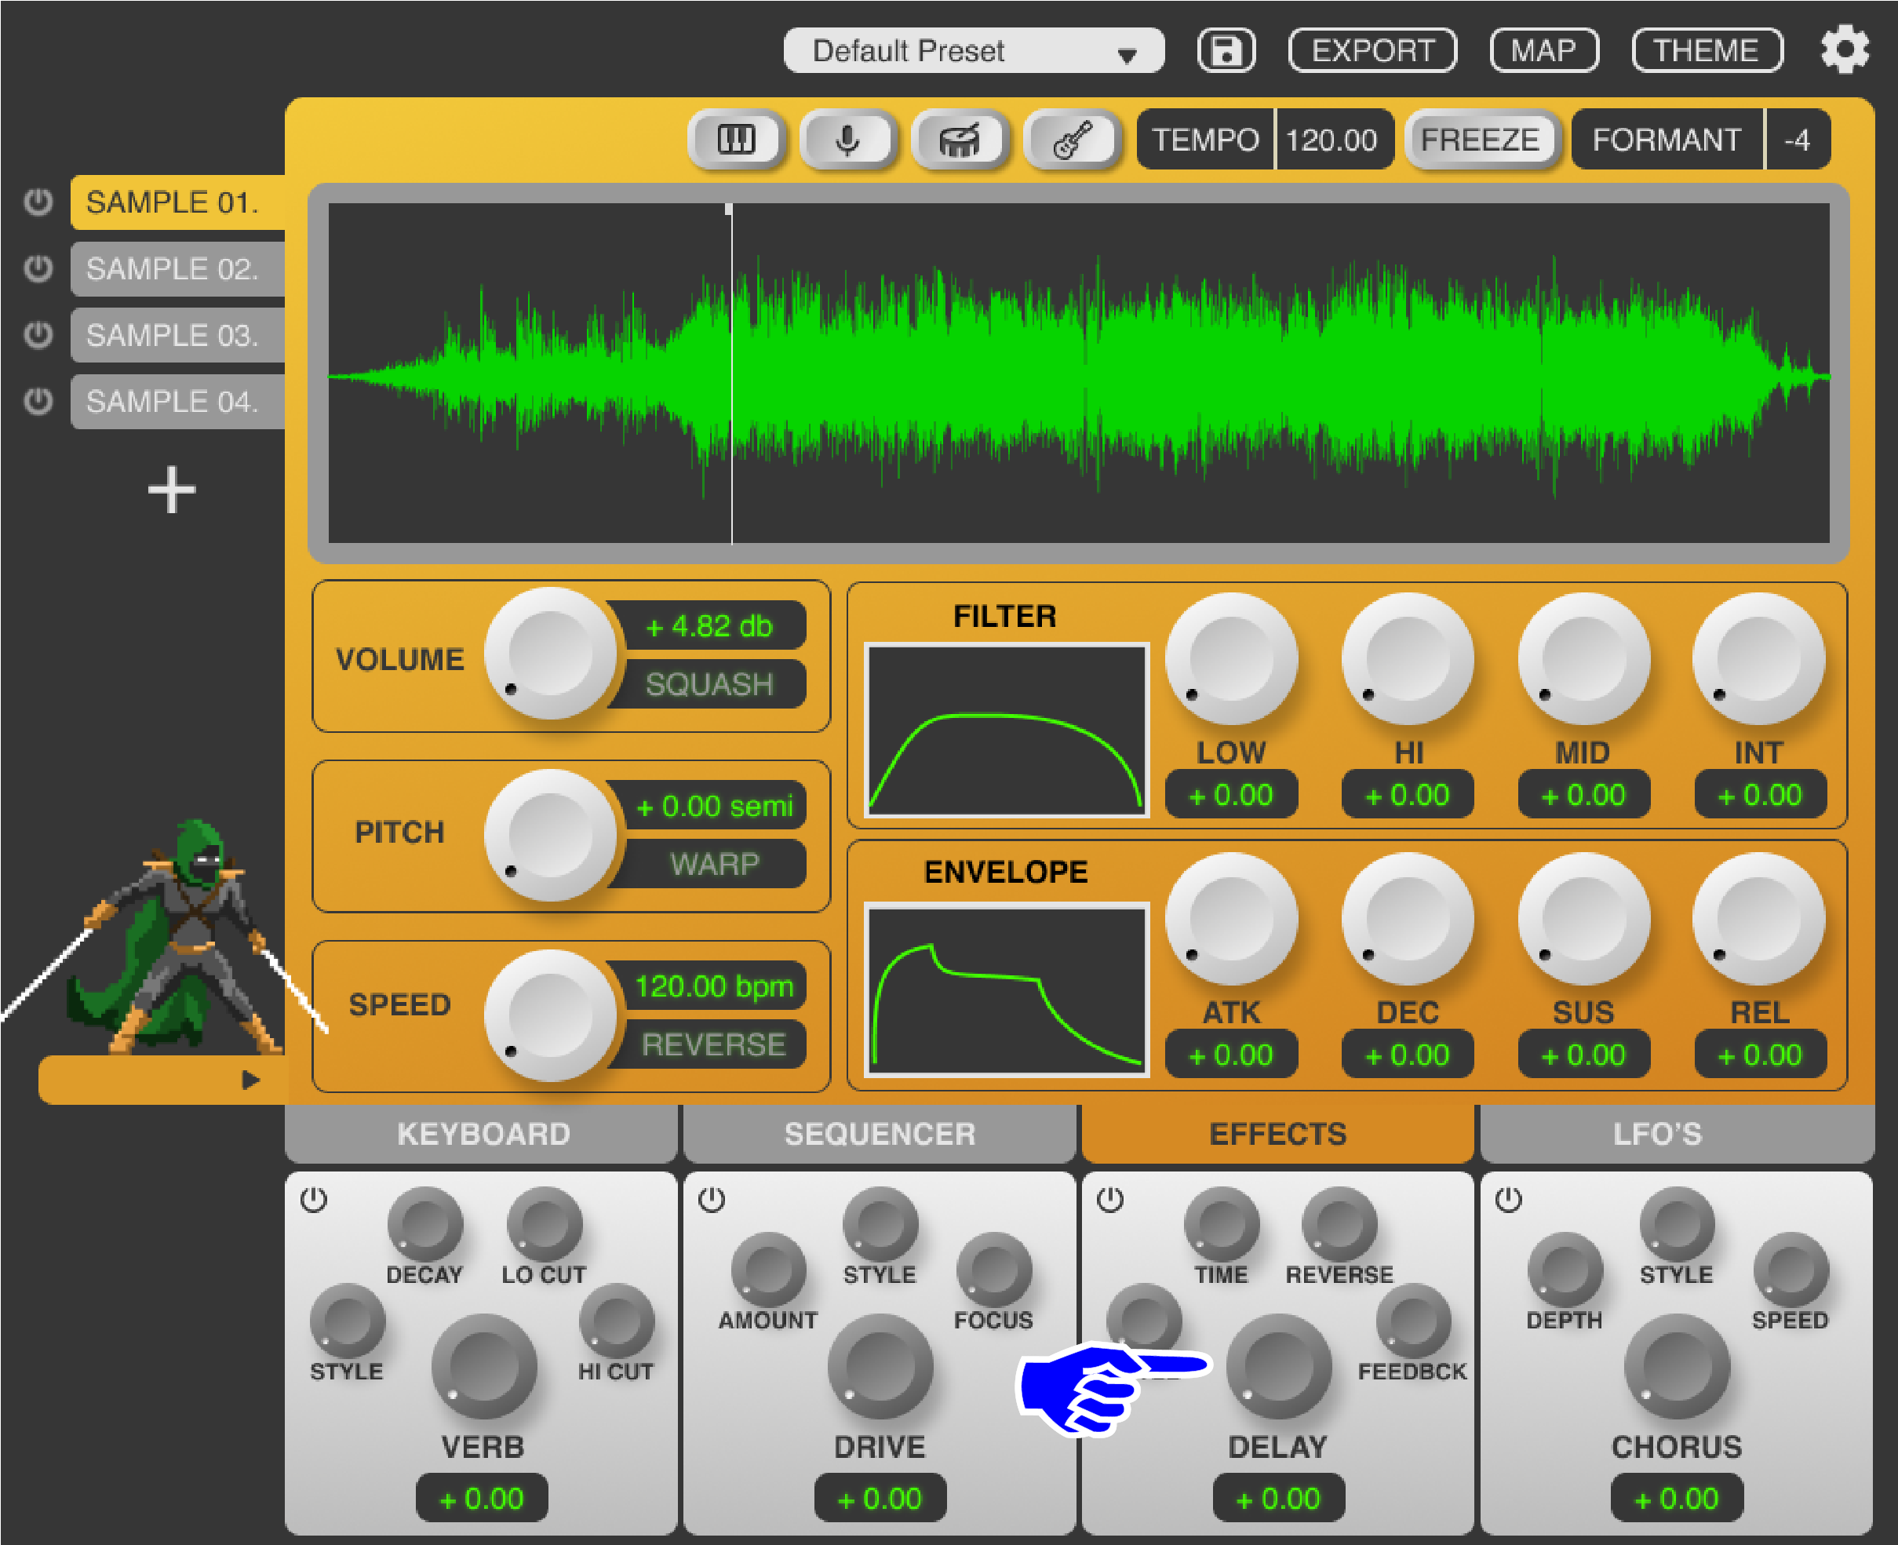1898x1545 pixels.
Task: Select the SAMPLE 03 slot
Action: click(x=177, y=334)
